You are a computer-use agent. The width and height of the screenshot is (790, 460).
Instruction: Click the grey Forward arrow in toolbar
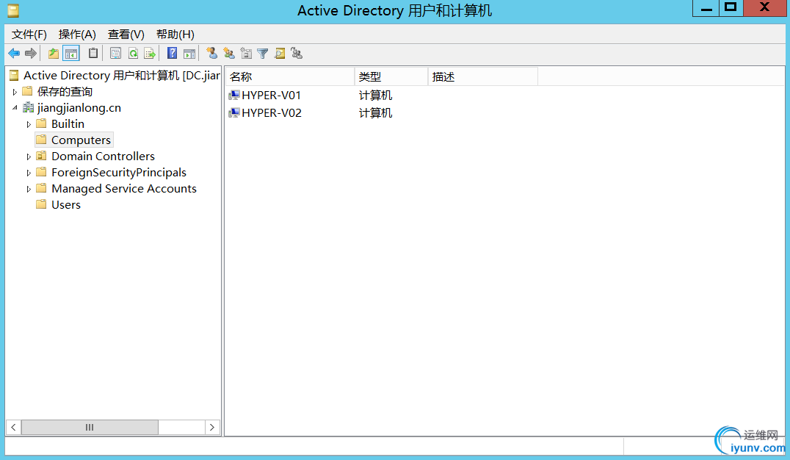coord(31,53)
